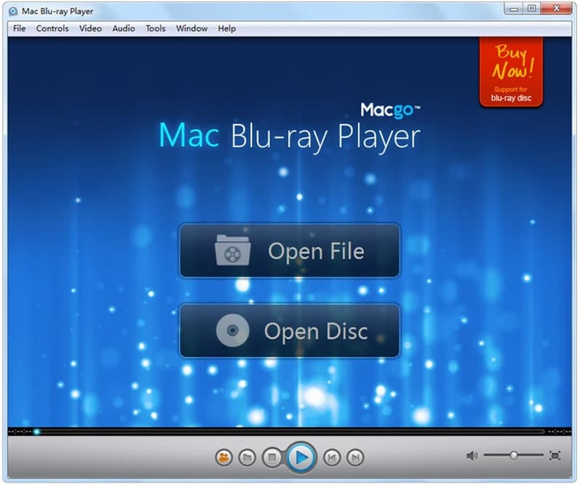Open the Controls menu

pyautogui.click(x=52, y=28)
